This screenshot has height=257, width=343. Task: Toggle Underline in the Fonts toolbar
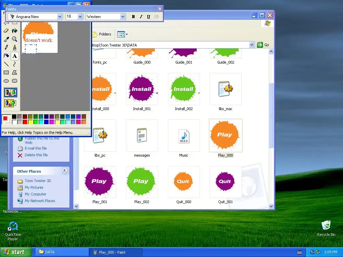click(148, 17)
